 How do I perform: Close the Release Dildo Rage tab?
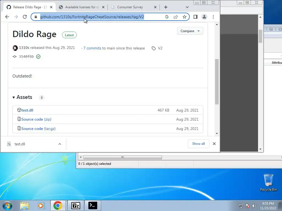51,7
